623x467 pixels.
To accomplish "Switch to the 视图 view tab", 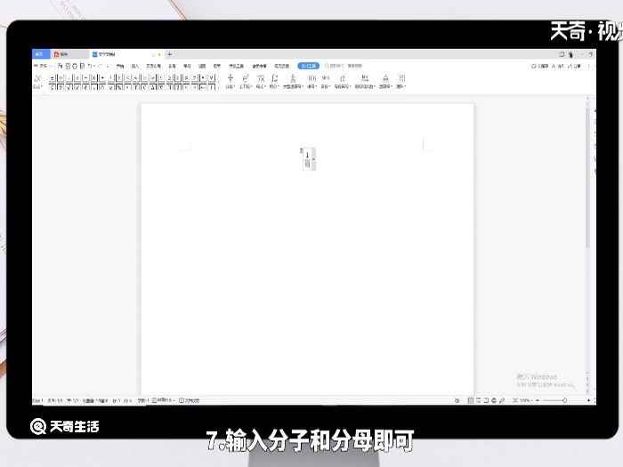I will click(x=202, y=66).
